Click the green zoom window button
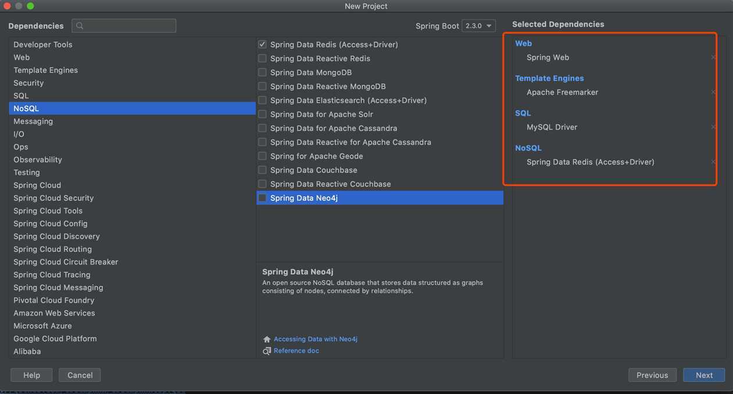733x394 pixels. tap(30, 6)
